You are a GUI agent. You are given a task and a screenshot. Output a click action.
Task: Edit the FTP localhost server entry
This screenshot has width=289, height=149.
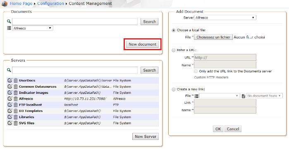point(10,105)
